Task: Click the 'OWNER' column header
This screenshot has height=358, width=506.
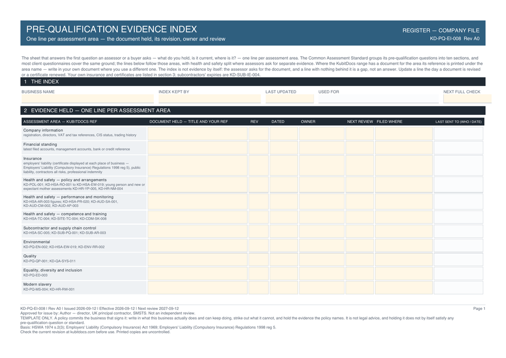Action: coord(308,122)
